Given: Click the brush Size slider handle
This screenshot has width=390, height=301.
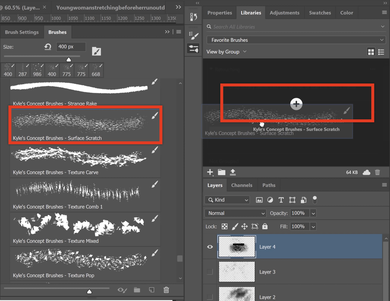Looking at the screenshot, I should [69, 60].
